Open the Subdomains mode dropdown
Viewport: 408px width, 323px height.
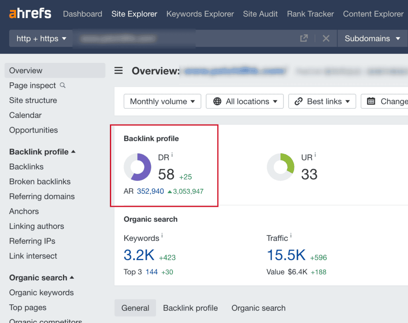coord(373,39)
